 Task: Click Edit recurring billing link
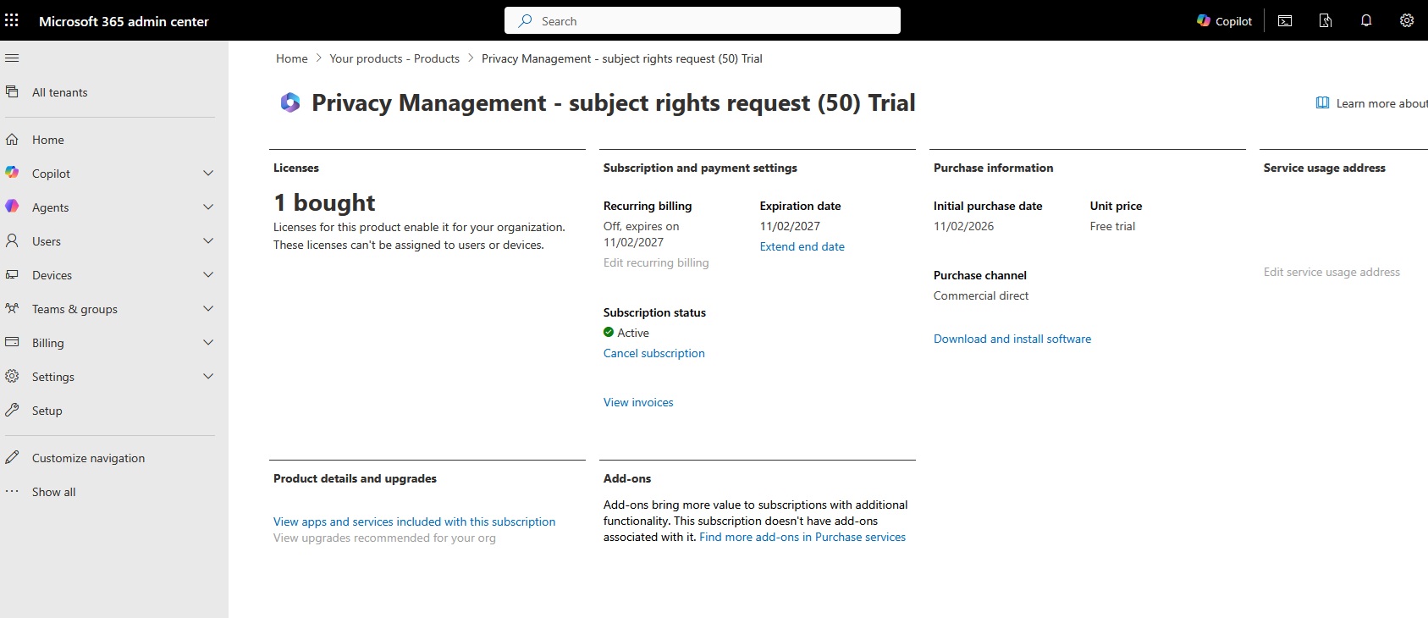[656, 262]
